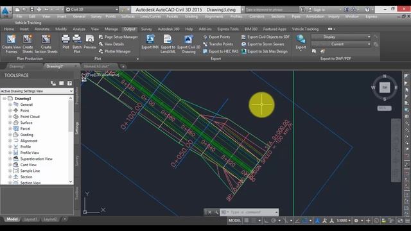This screenshot has height=231, width=411.
Task: Expand the Alignment tree node
Action: click(x=10, y=141)
